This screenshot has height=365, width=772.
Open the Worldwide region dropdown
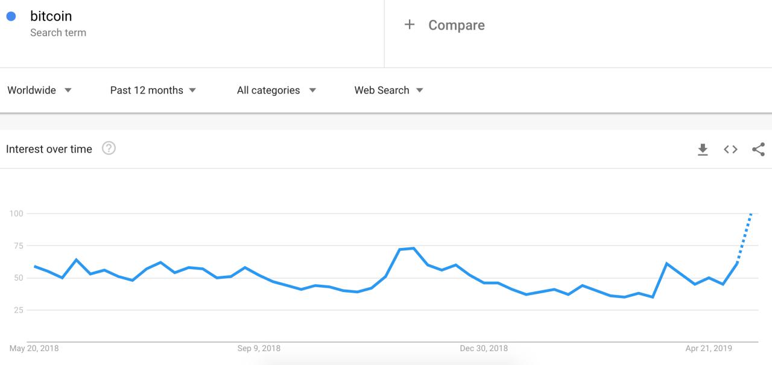(x=39, y=90)
